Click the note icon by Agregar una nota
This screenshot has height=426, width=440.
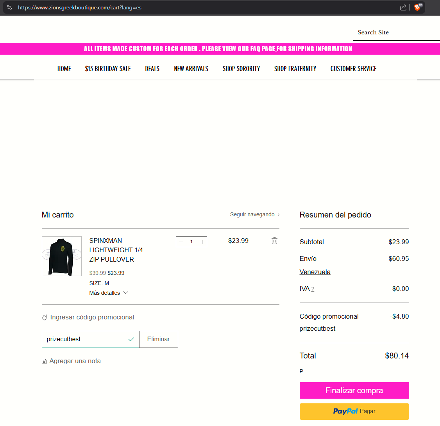point(44,362)
